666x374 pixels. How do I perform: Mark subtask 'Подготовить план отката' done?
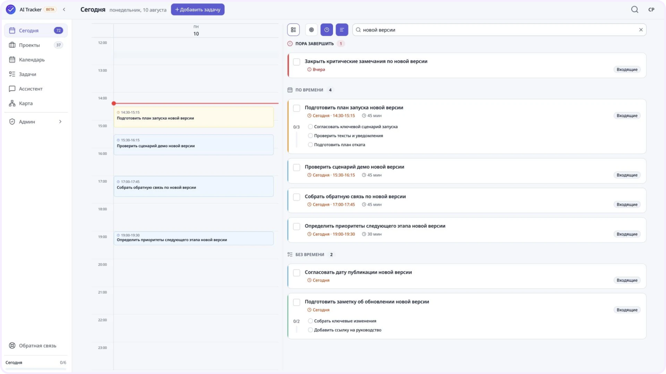[310, 144]
